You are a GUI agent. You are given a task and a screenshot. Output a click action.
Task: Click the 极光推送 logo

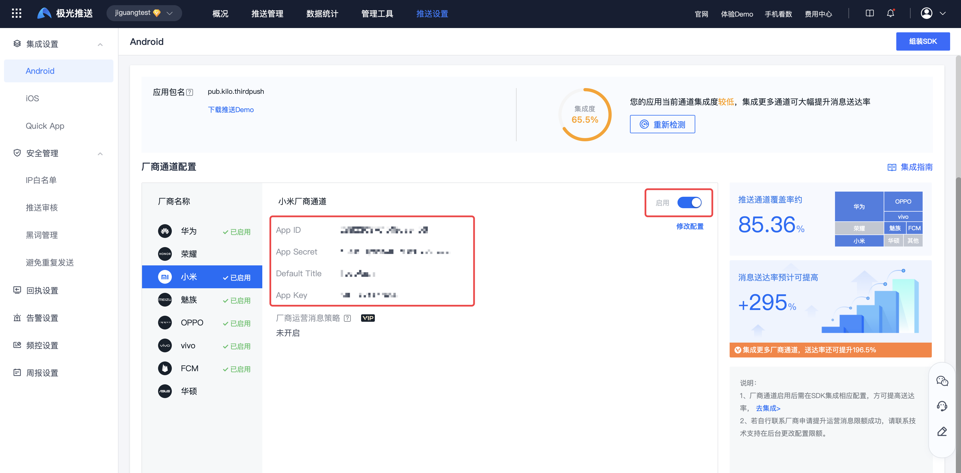tap(65, 13)
